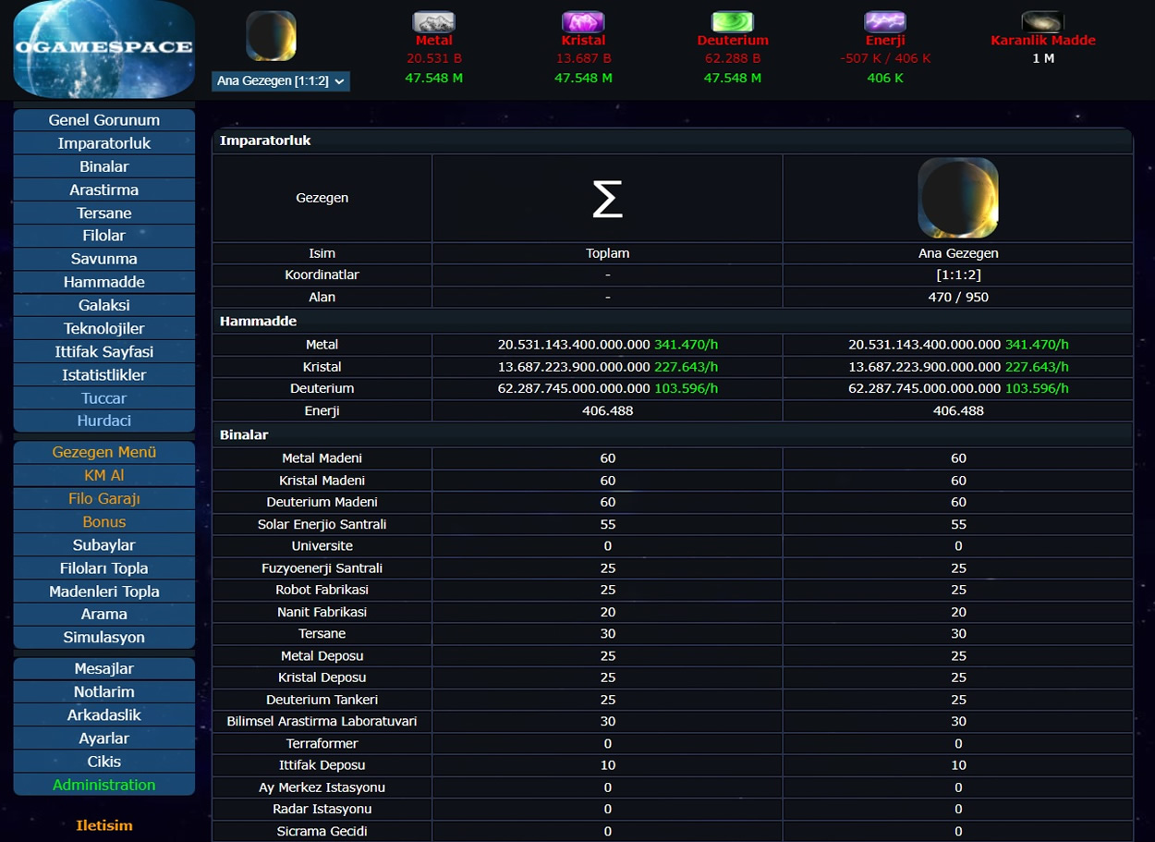Click the Enerji lightning icon

884,22
